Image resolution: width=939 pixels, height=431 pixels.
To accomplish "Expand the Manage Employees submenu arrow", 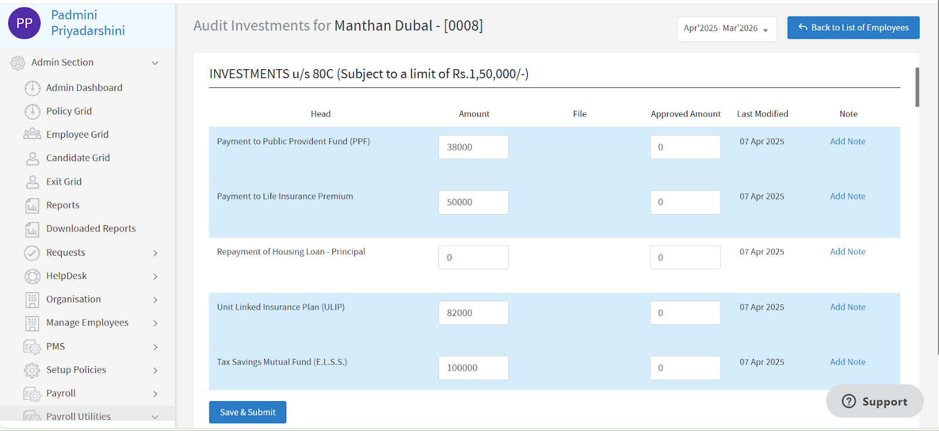I will click(156, 323).
